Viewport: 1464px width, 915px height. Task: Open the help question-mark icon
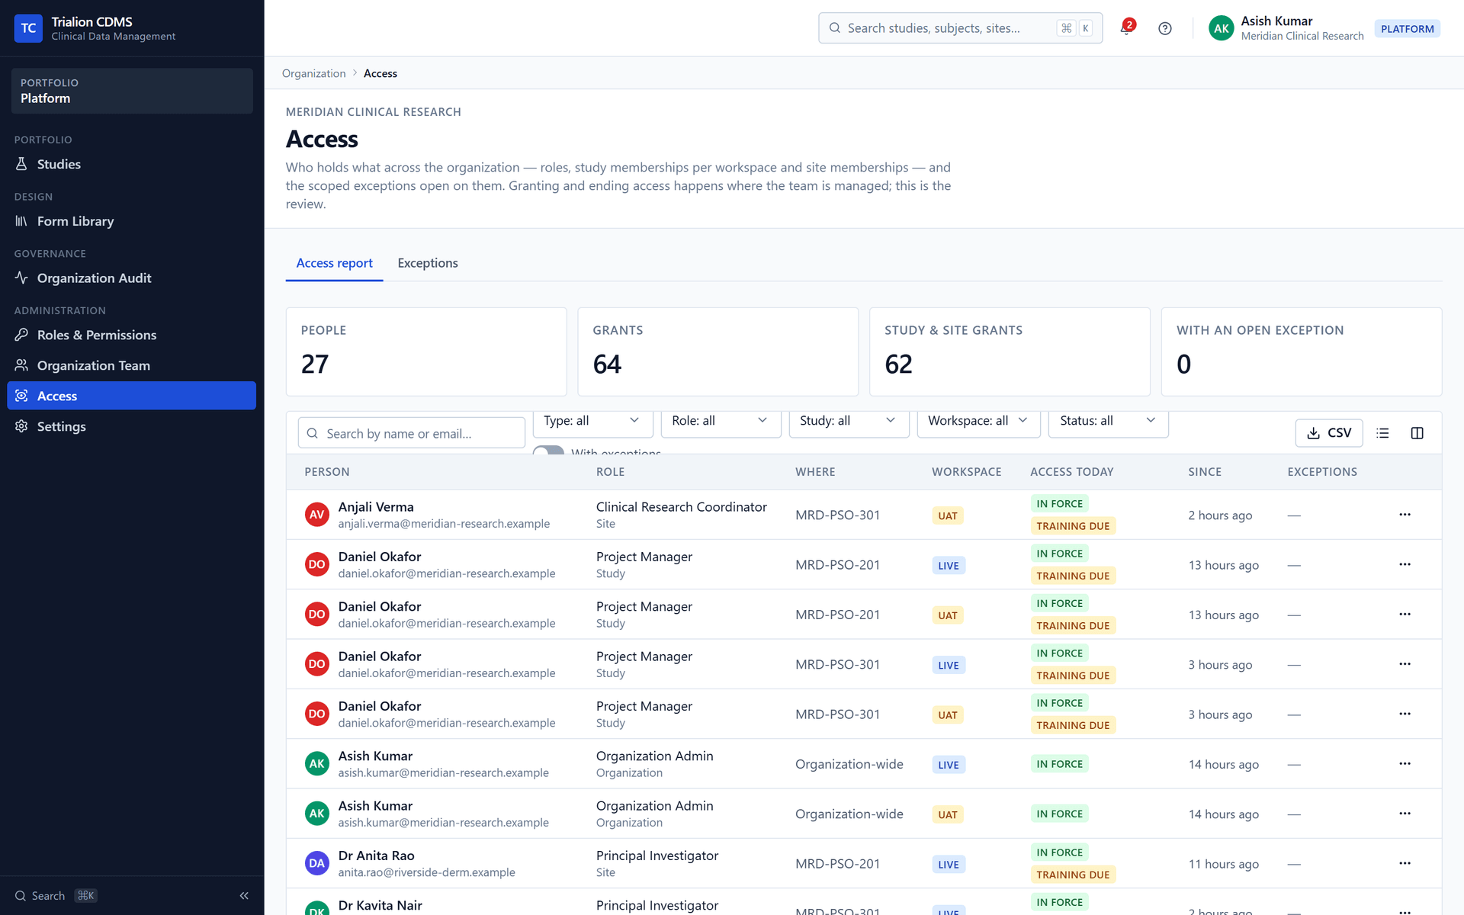pyautogui.click(x=1164, y=28)
